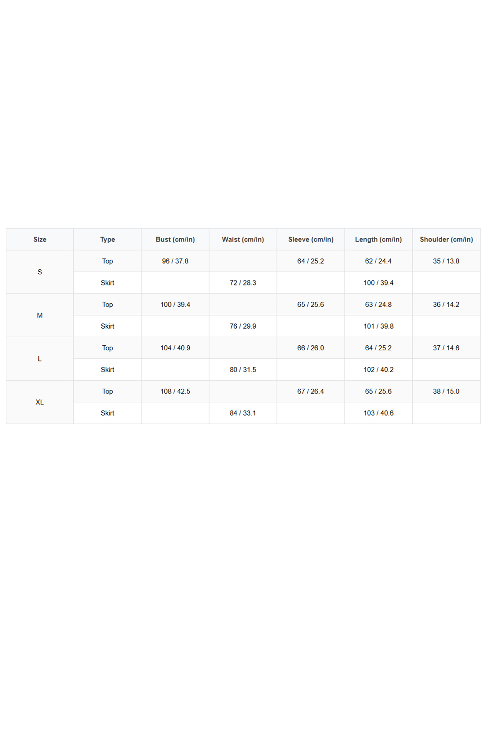Select the size L row cell

click(x=40, y=359)
